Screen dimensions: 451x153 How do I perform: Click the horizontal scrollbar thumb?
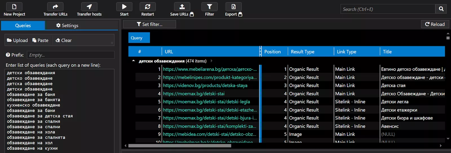pyautogui.click(x=180, y=146)
